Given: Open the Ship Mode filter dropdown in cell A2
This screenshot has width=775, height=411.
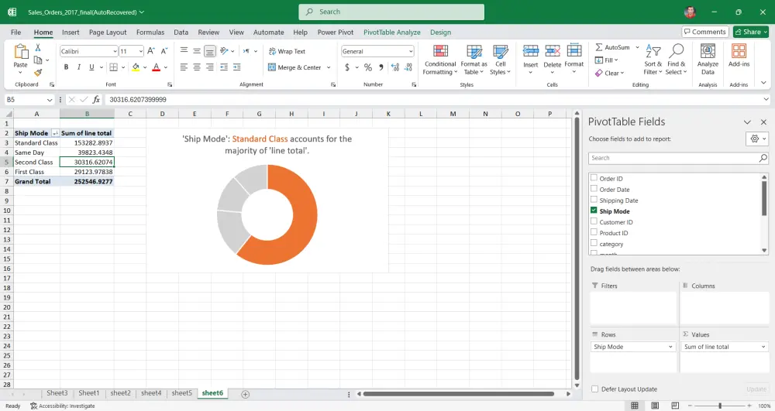Looking at the screenshot, I should (55, 133).
